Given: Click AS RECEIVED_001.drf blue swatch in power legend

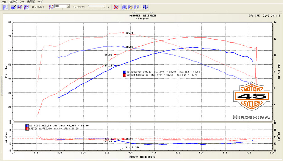Looking at the screenshot, I should click(x=125, y=72).
